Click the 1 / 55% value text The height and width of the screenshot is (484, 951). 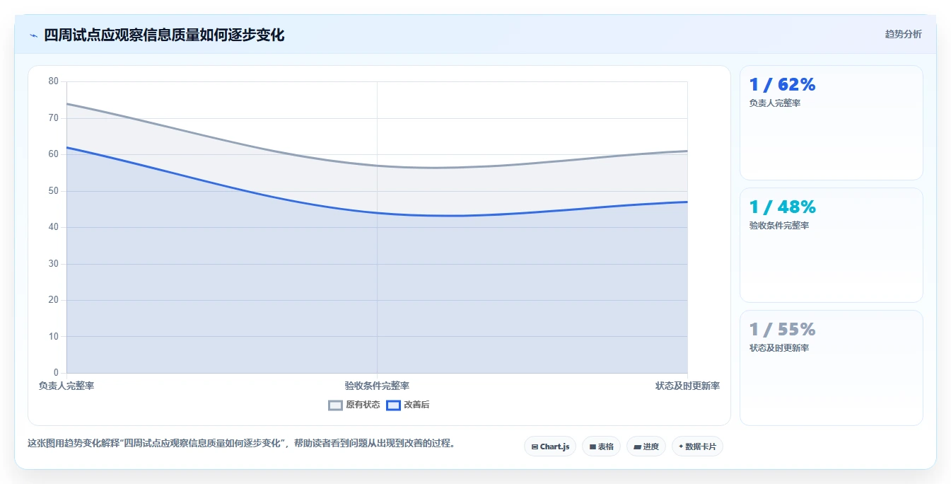coord(782,329)
